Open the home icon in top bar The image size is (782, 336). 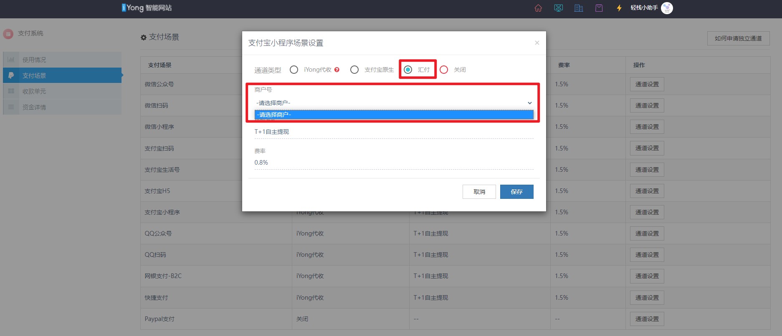(x=538, y=8)
